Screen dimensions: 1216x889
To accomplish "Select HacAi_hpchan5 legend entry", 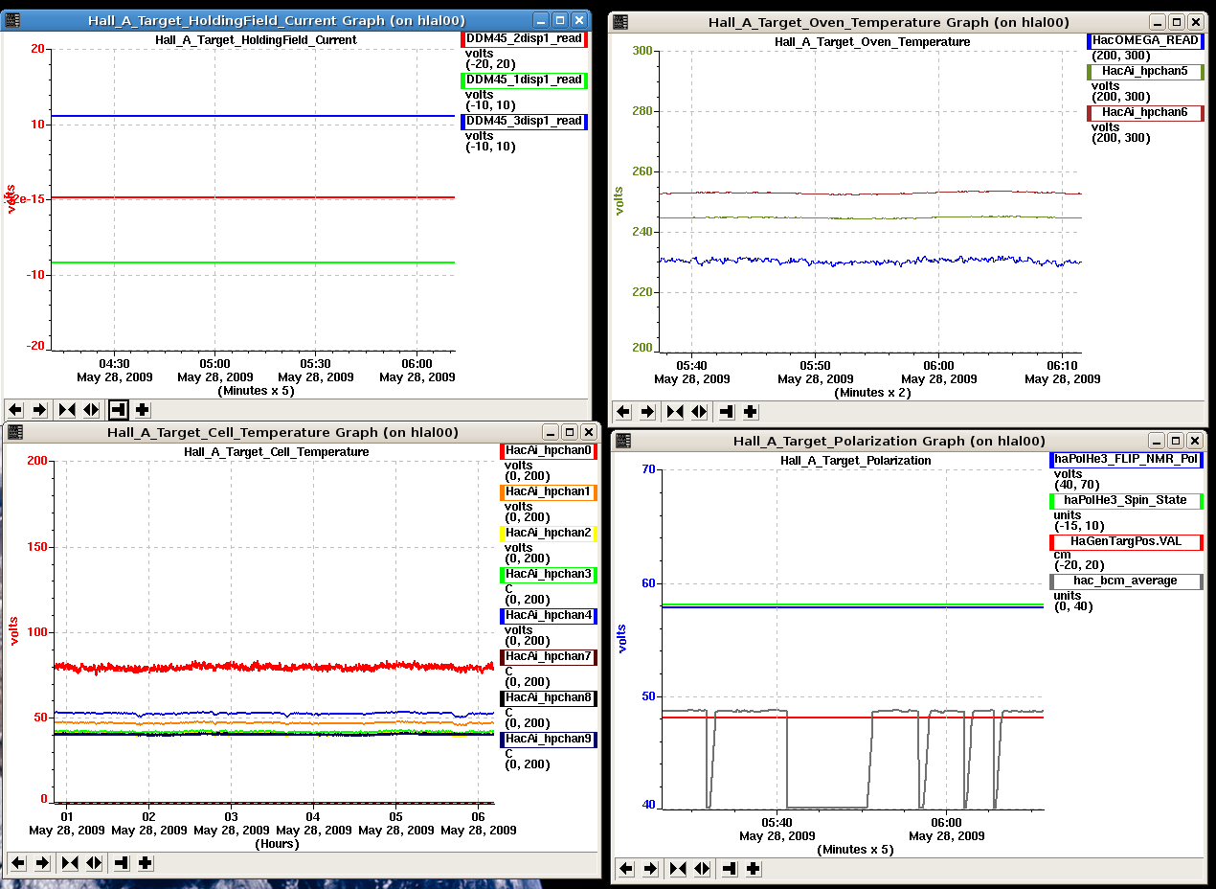I will 1145,71.
